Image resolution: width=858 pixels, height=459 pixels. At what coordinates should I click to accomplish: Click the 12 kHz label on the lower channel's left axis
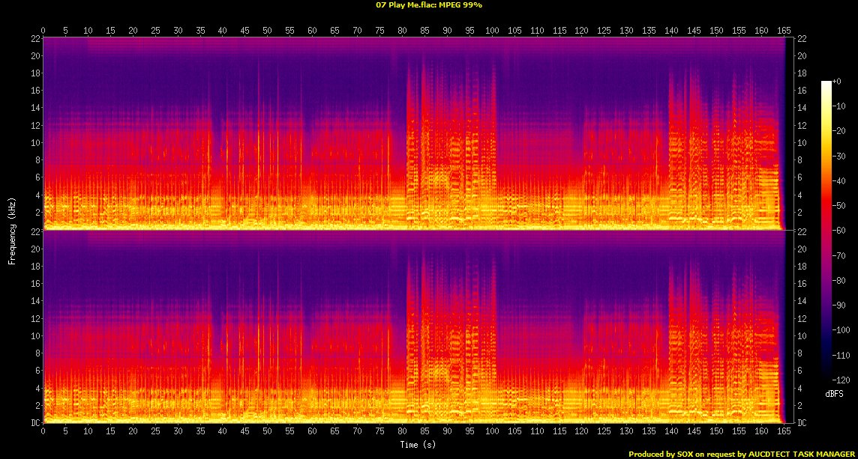pos(34,318)
